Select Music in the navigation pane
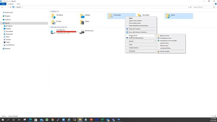 pyautogui.click(x=7, y=37)
